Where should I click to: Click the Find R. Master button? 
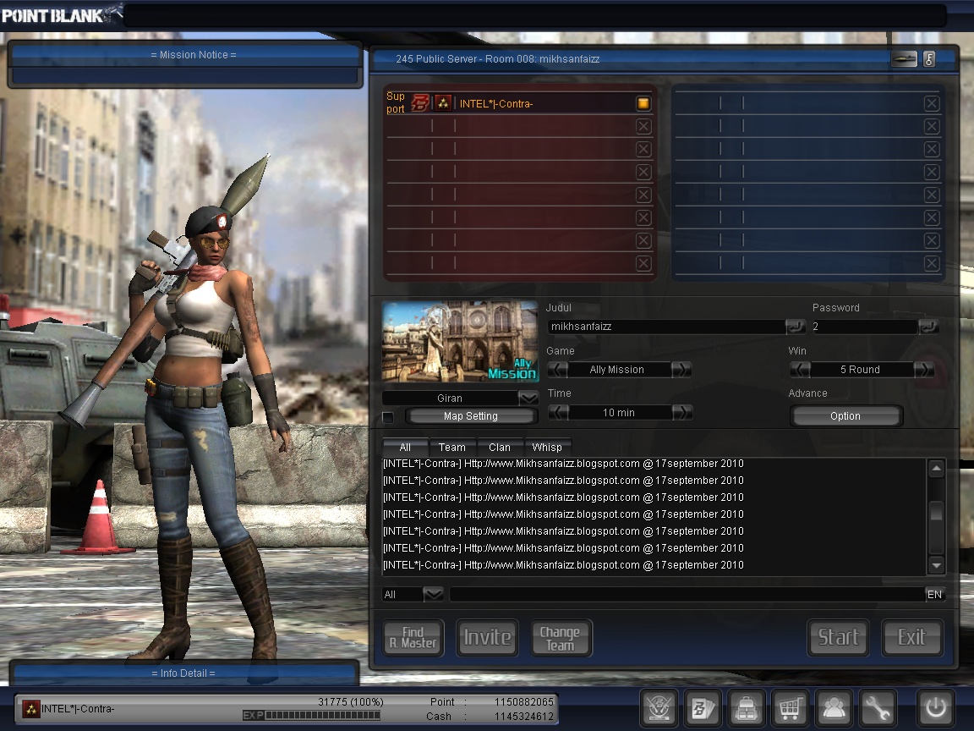pos(413,638)
